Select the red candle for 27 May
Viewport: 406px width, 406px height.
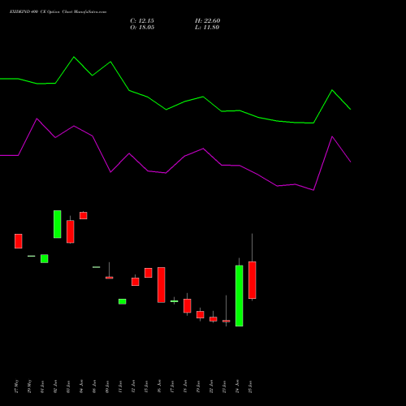19,241
